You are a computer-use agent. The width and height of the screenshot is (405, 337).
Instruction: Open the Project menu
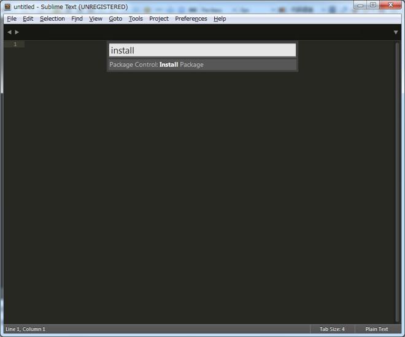tap(158, 19)
